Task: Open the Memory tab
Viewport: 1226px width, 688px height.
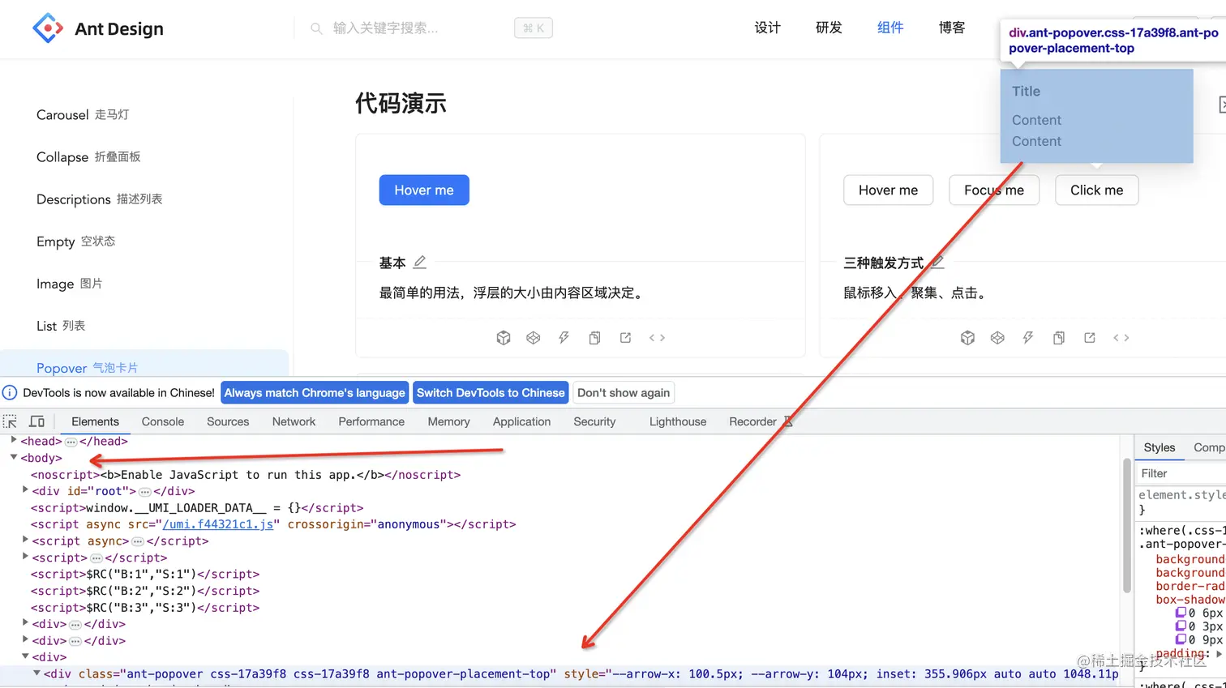Action: click(x=448, y=421)
